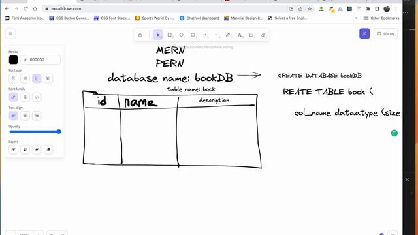The height and width of the screenshot is (235, 418).
Task: Reload the excalidraw.com page
Action: (x=25, y=8)
